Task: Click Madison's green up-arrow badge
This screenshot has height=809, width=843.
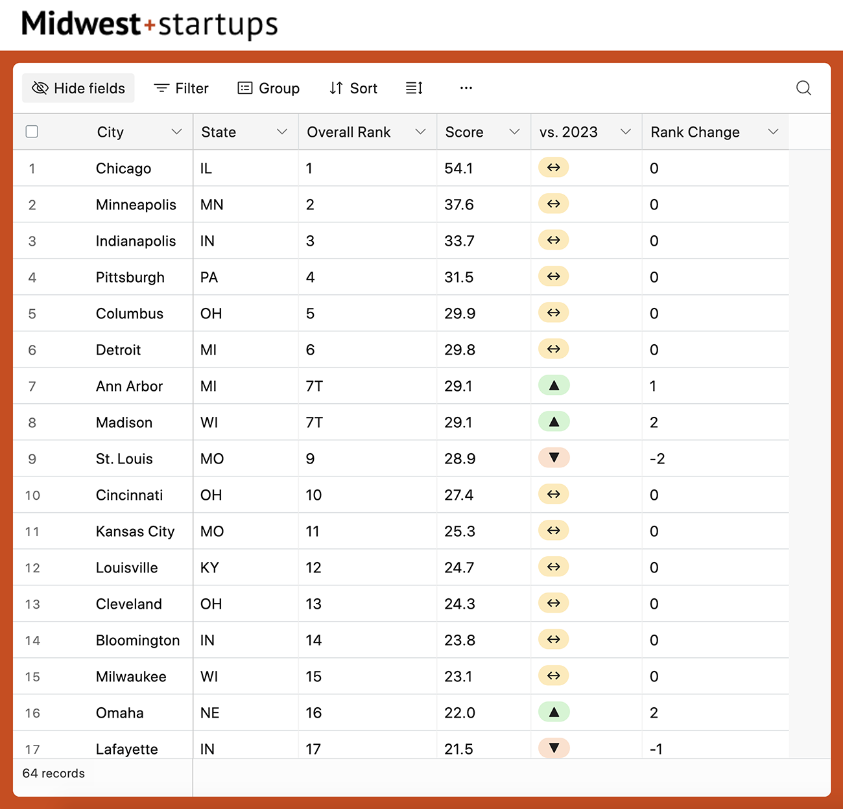Action: (554, 422)
